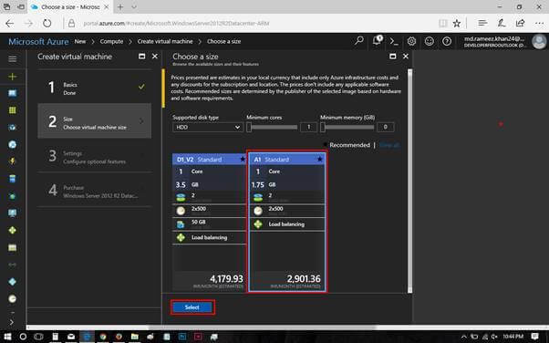This screenshot has height=343, width=549.
Task: Click the Choose a size breadcrumb
Action: [223, 41]
